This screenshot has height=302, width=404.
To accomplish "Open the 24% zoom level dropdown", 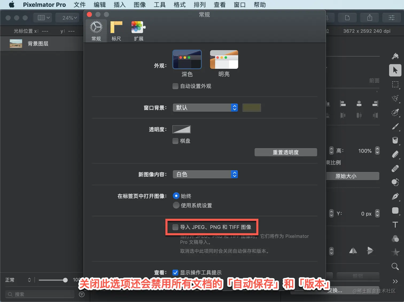I will click(x=67, y=18).
